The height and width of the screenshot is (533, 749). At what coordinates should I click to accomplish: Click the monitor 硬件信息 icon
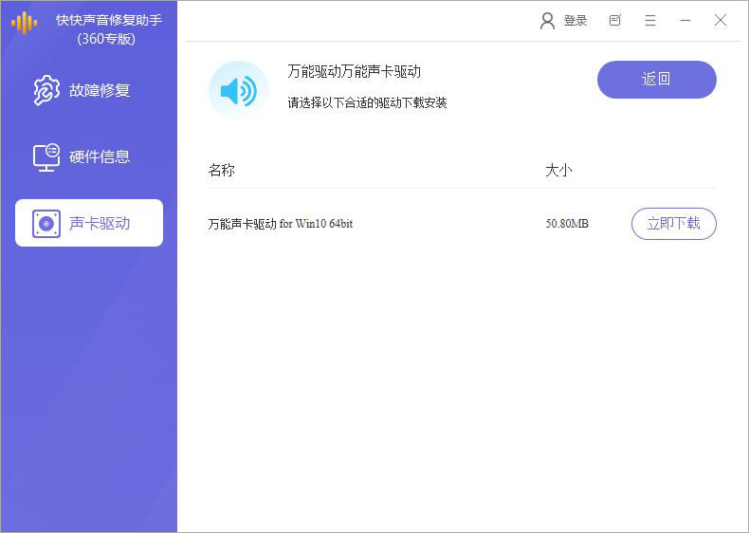click(46, 156)
